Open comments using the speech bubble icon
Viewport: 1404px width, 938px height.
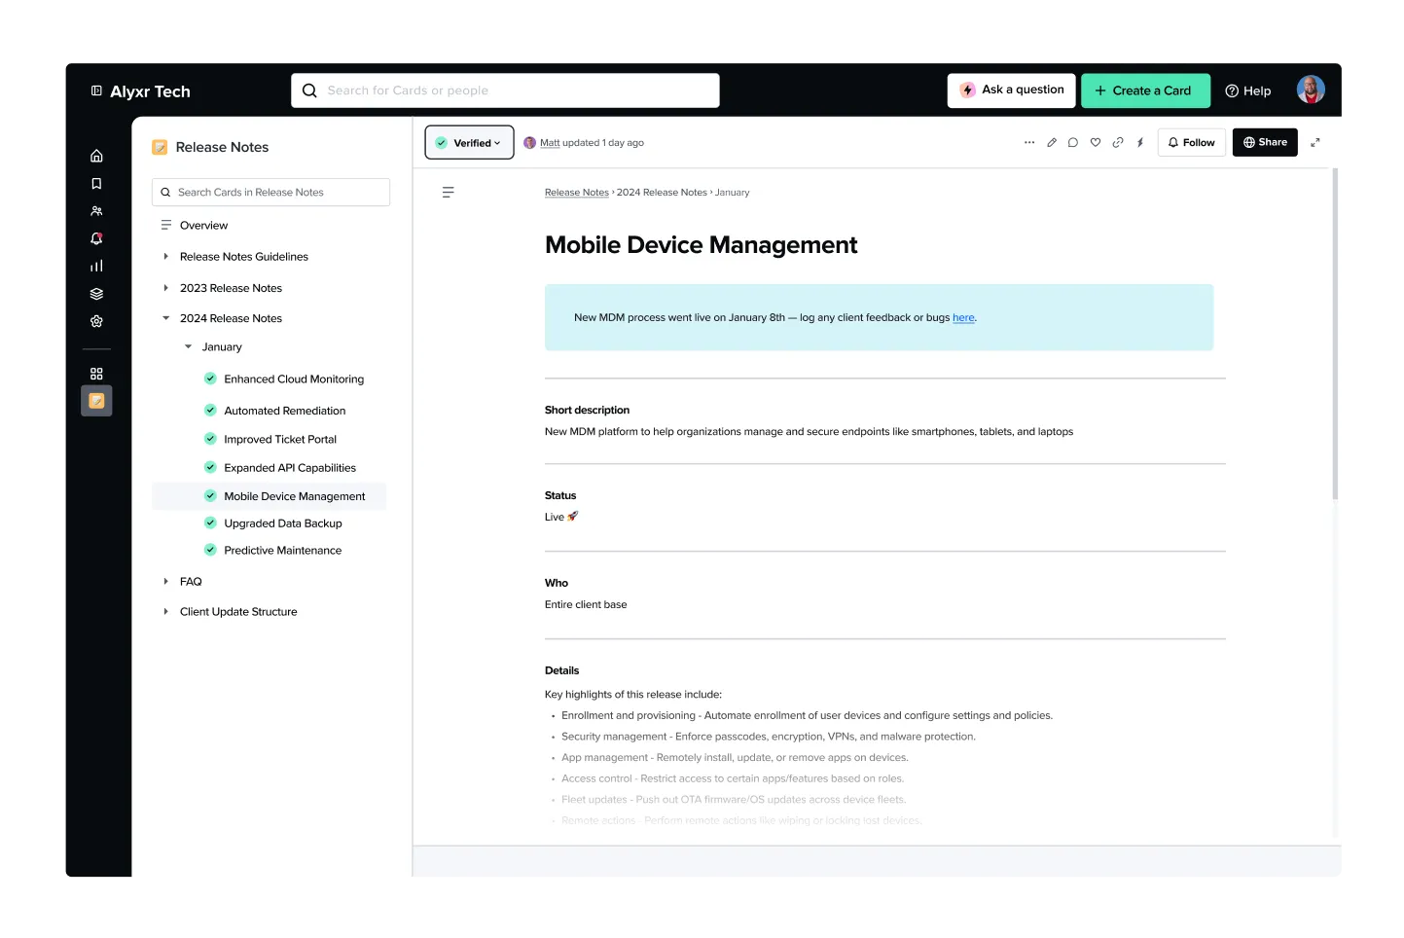click(1073, 142)
